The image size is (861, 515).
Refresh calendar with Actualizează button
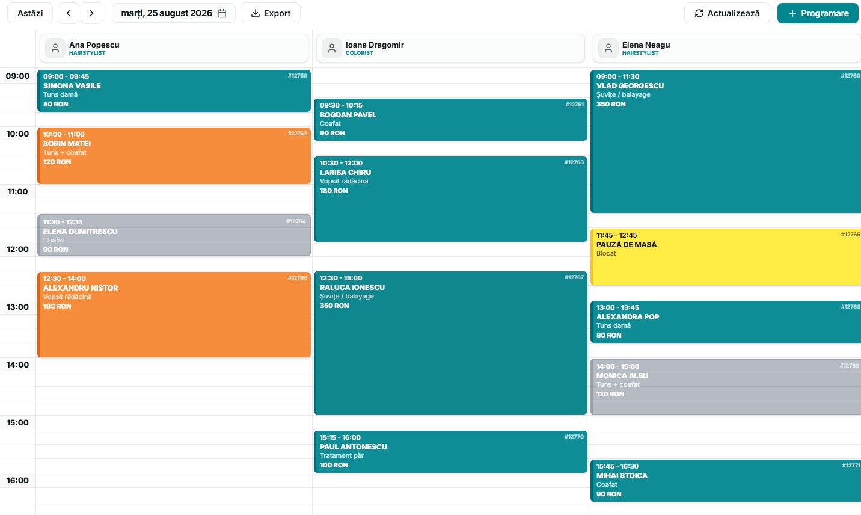click(x=727, y=13)
